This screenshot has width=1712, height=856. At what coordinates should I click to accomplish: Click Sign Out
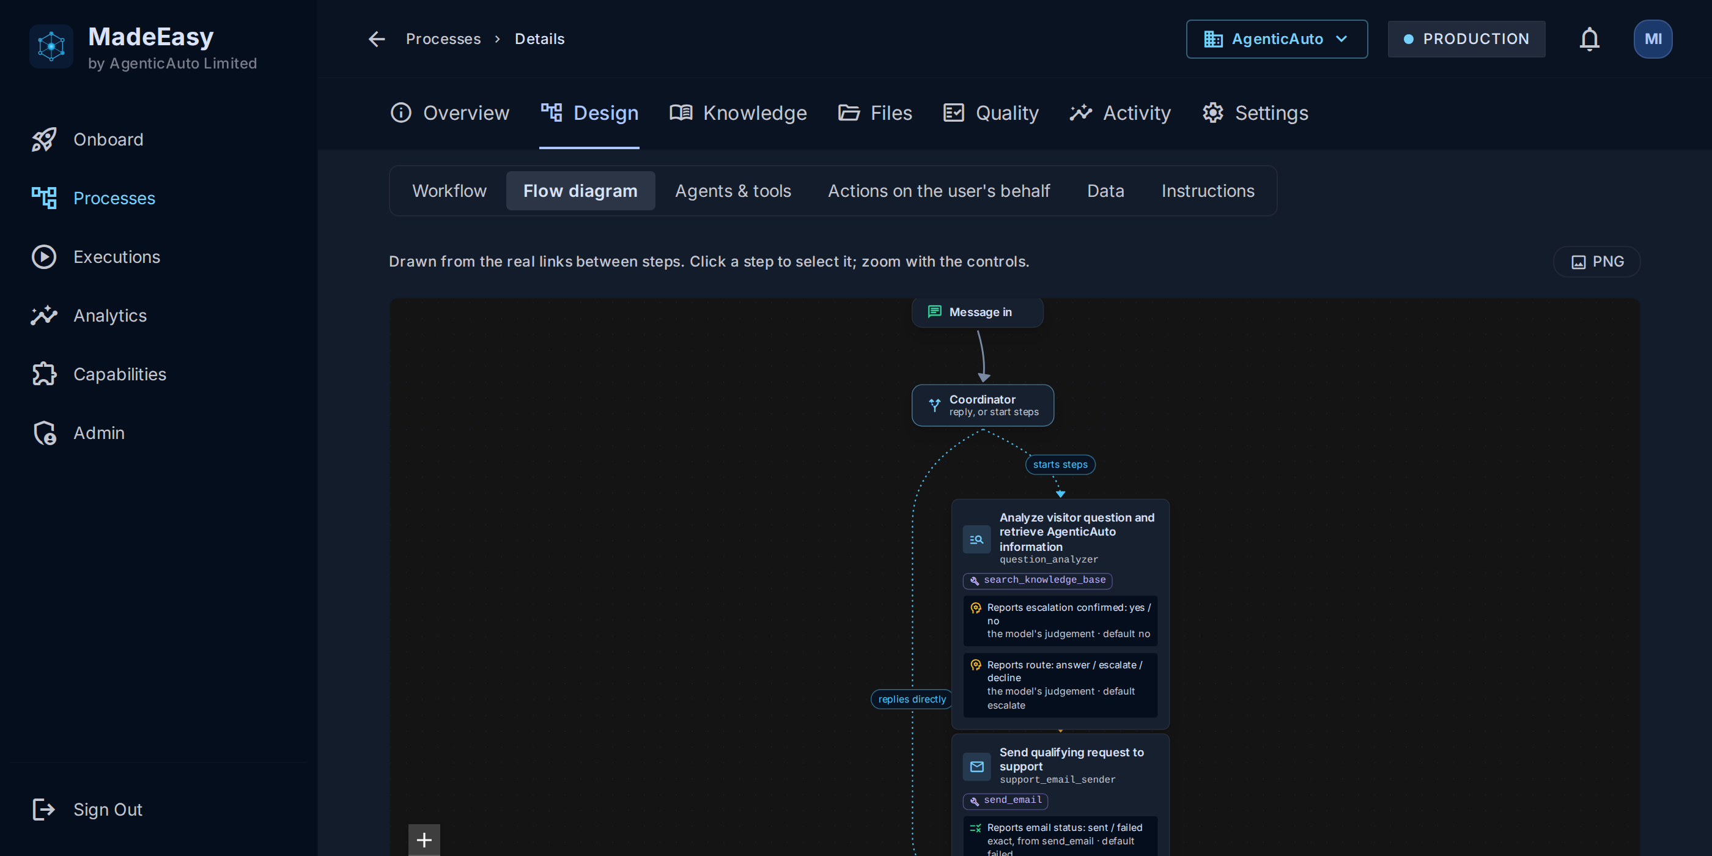[87, 810]
